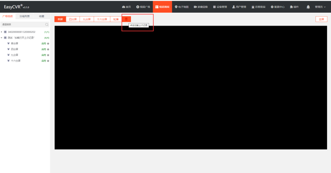Select the highlighted 视频调阅 navigation item
This screenshot has width=331, height=173.
pyautogui.click(x=162, y=7)
